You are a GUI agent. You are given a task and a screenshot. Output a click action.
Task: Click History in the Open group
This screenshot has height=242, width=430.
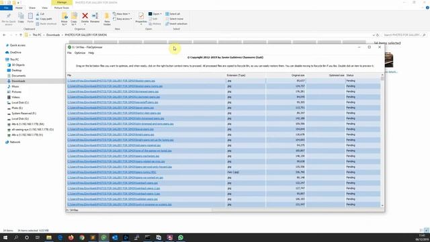155,24
